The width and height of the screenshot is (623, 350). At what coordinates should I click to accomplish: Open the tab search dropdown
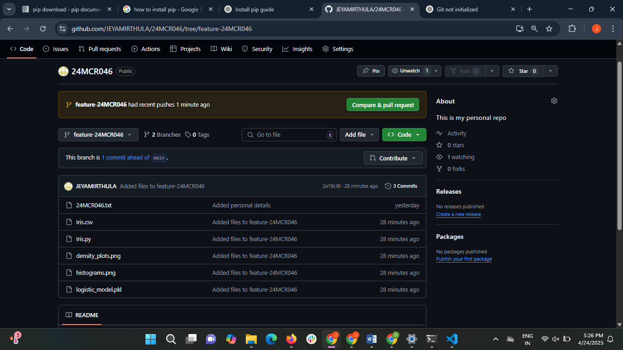point(9,9)
